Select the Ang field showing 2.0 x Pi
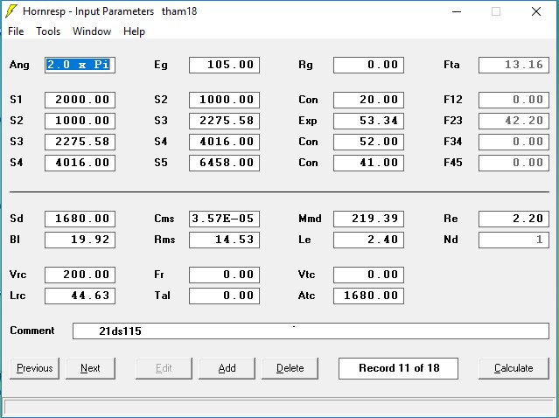 [80, 65]
